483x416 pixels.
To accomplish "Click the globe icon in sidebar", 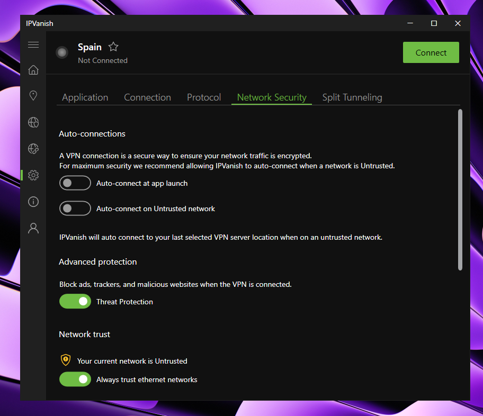I will 33,123.
